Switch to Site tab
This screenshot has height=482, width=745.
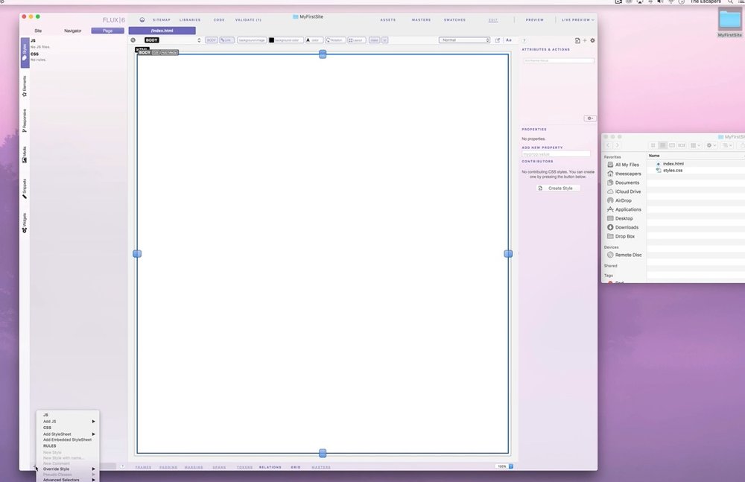point(38,31)
